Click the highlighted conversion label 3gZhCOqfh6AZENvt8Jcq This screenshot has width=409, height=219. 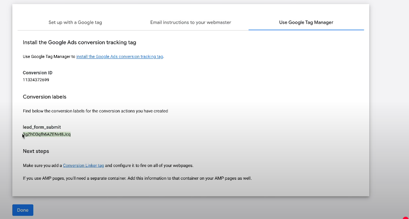(x=47, y=134)
